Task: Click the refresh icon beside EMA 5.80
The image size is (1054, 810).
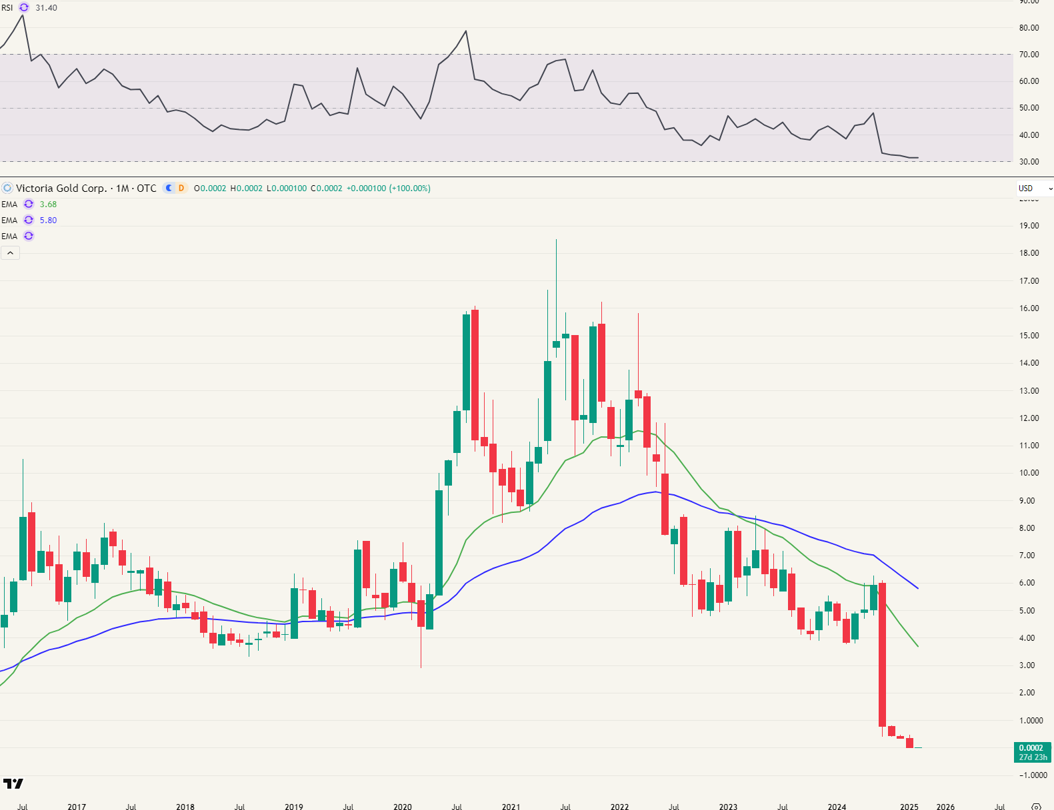Action: point(29,220)
